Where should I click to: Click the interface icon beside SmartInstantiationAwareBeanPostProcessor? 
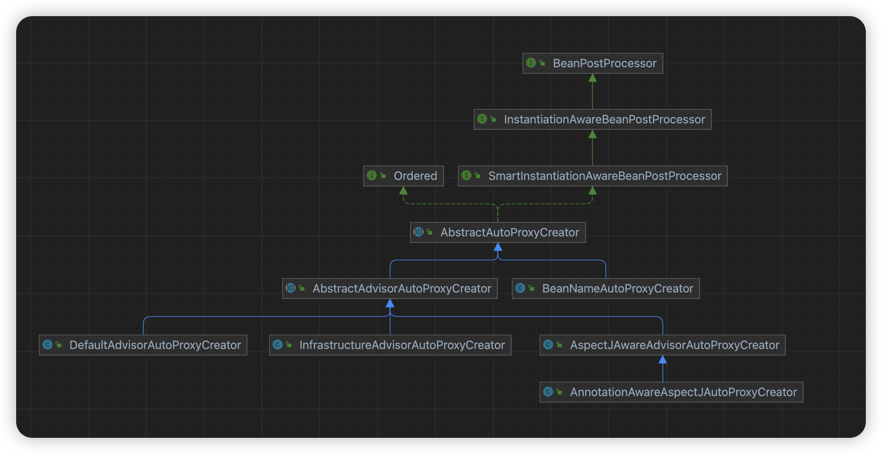[x=467, y=175]
